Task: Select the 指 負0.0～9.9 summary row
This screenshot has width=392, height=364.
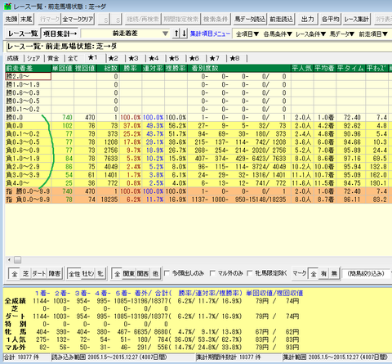Action: (198, 200)
